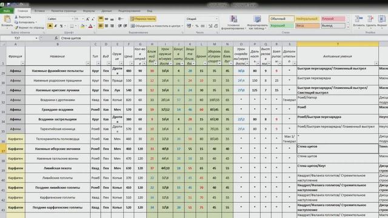This screenshot has width=388, height=218.
Task: Open the filter dropdown on Активные умения column
Action: (376, 64)
